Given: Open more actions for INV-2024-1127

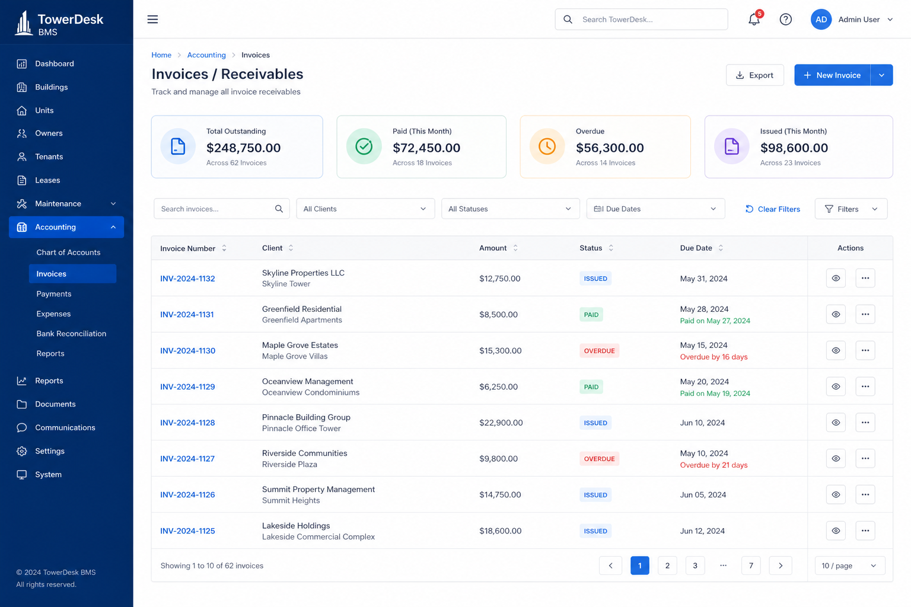Looking at the screenshot, I should coord(865,458).
